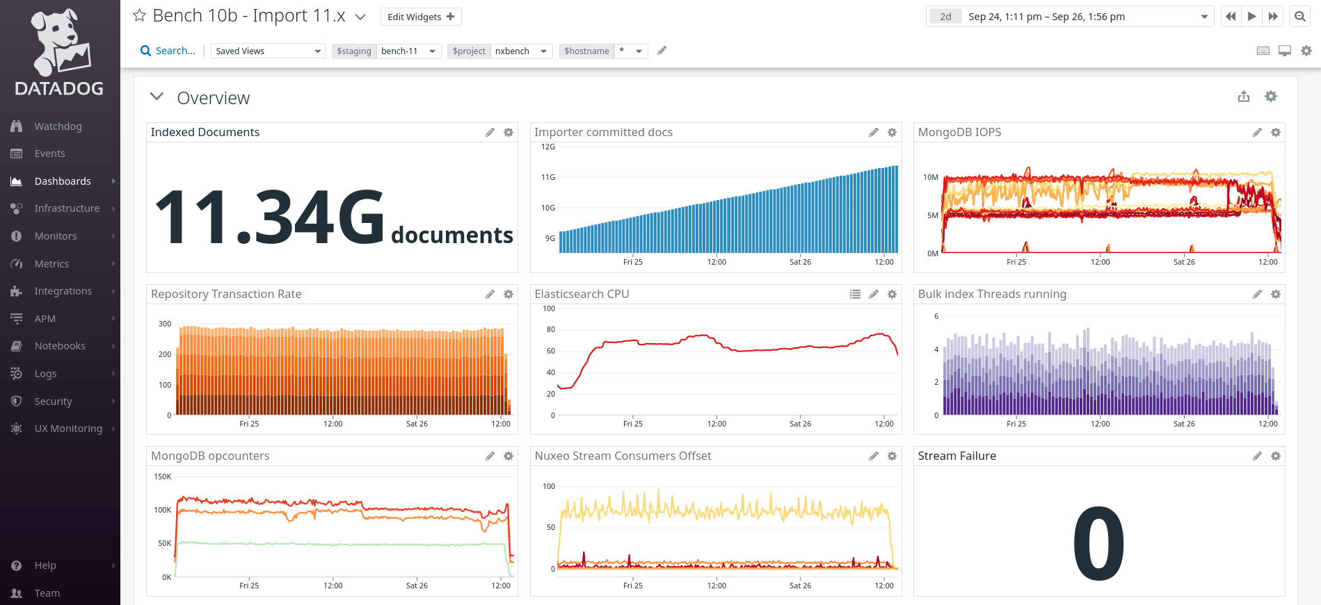The height and width of the screenshot is (605, 1321).
Task: Open the $project nxbench variable dropdown
Action: [x=500, y=51]
